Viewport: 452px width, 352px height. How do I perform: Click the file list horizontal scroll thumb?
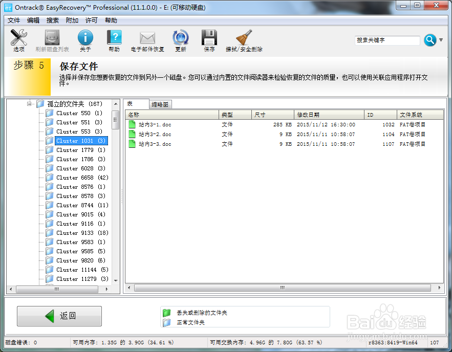point(283,288)
